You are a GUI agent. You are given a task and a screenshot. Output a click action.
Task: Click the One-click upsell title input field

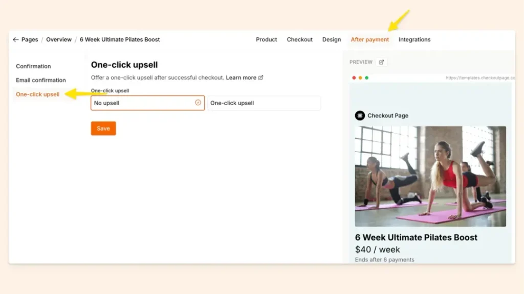[264, 103]
